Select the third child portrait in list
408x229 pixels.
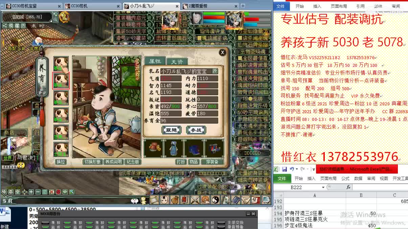[x=61, y=98]
